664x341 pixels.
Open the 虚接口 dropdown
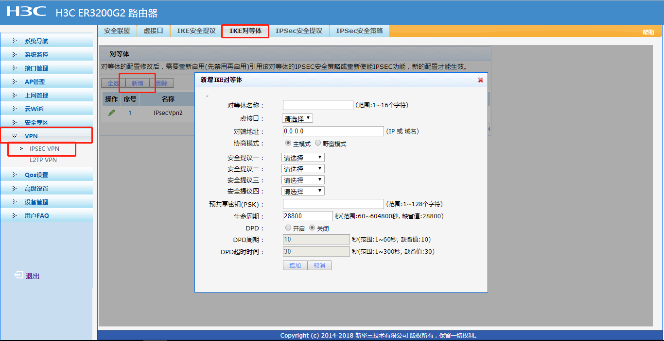point(297,118)
